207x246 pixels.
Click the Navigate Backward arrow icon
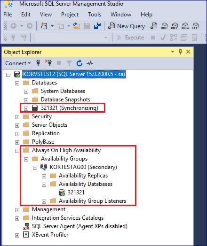14,26
